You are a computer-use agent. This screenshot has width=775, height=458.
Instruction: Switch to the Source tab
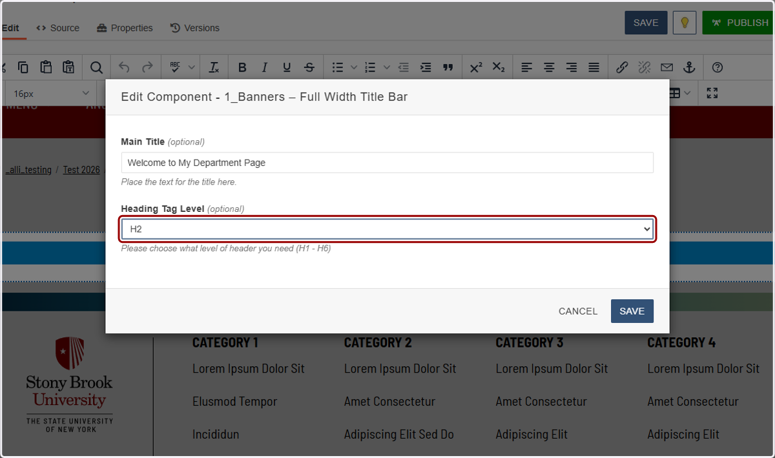click(x=58, y=28)
